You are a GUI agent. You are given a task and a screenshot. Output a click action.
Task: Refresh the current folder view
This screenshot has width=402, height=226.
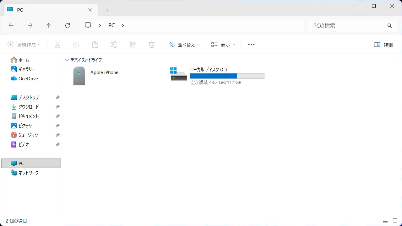68,26
